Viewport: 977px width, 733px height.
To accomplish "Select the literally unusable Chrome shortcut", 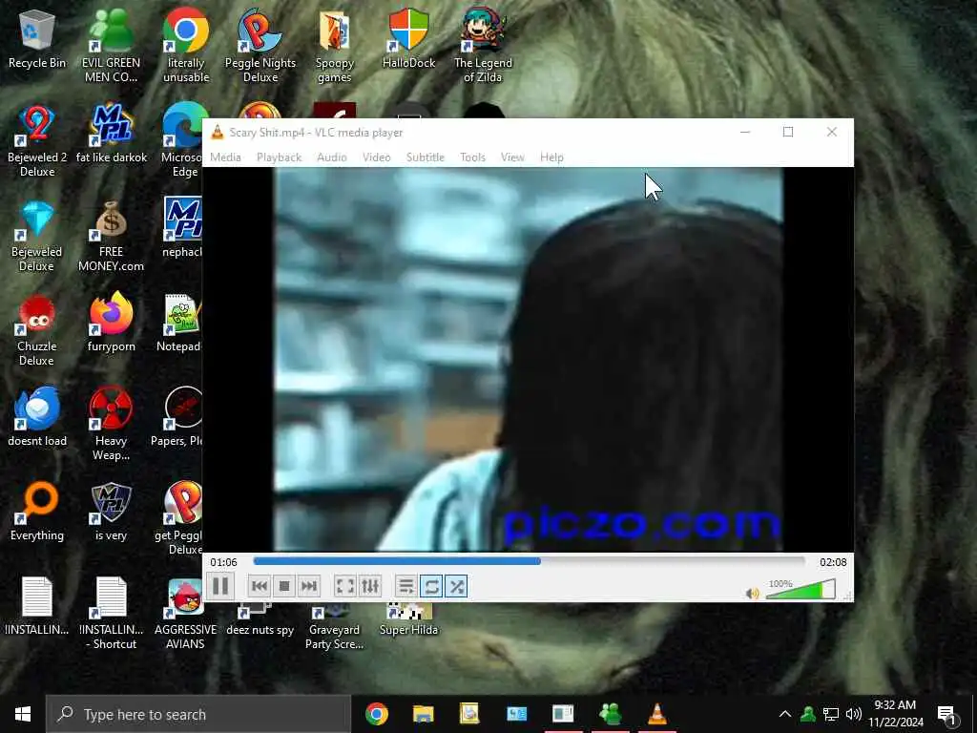I will click(186, 46).
